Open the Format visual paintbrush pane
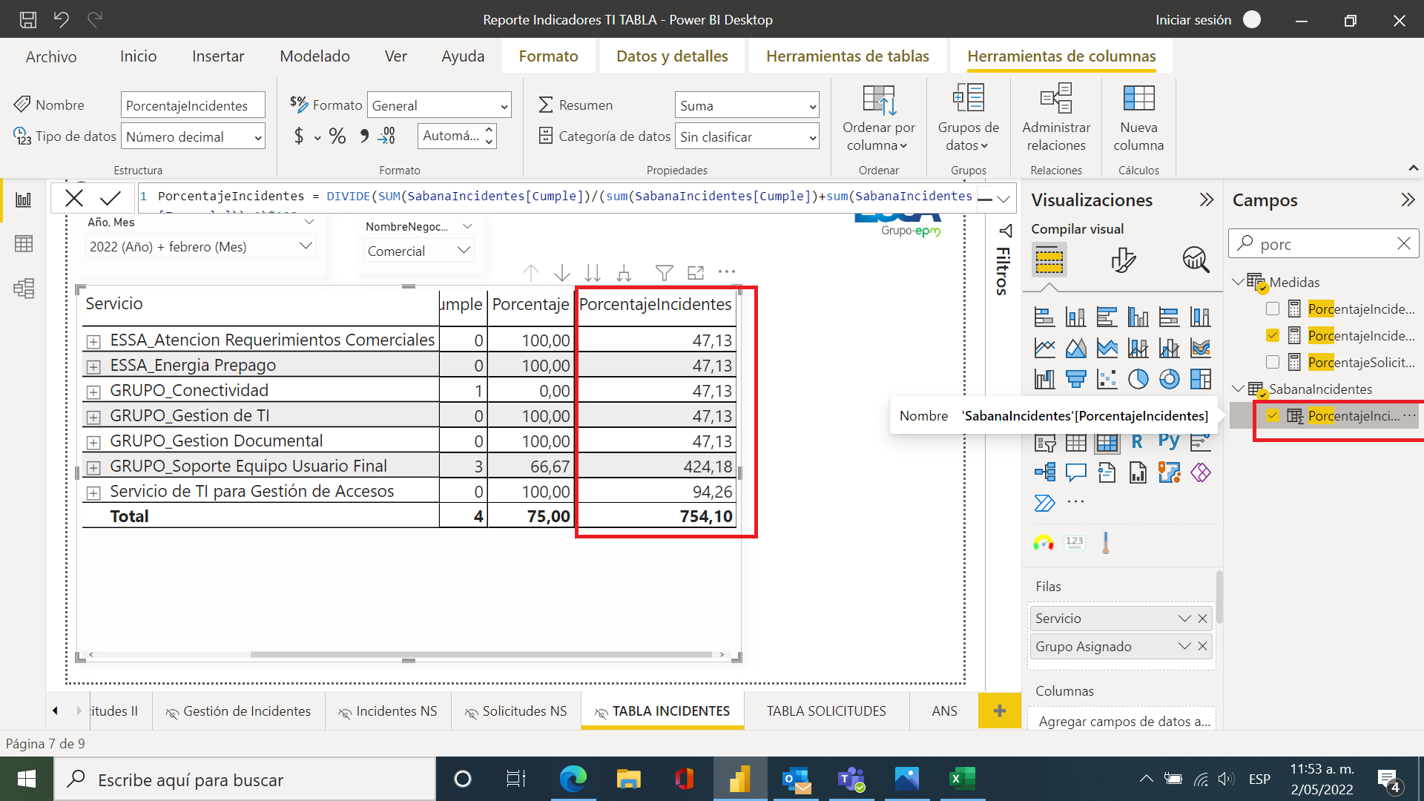 point(1124,260)
